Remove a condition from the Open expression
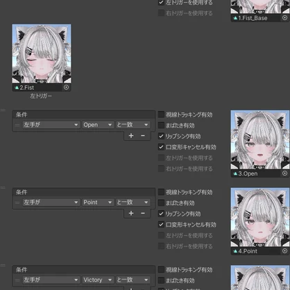This screenshot has height=290, width=290. (x=143, y=136)
